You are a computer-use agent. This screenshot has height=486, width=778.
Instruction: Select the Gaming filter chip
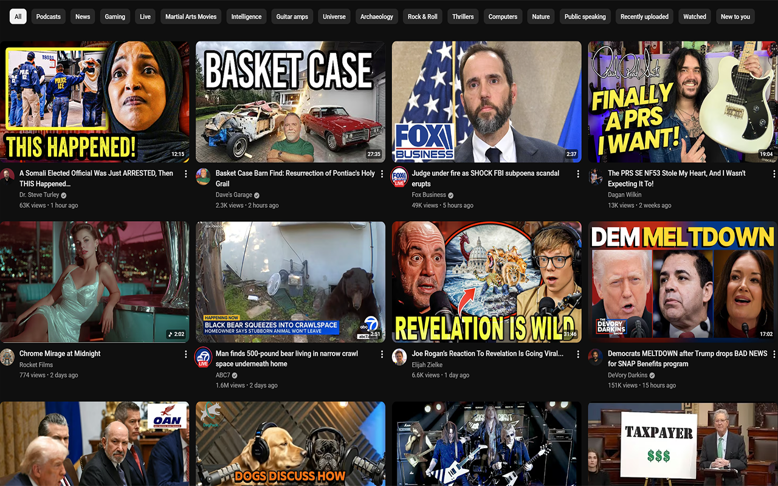[115, 16]
